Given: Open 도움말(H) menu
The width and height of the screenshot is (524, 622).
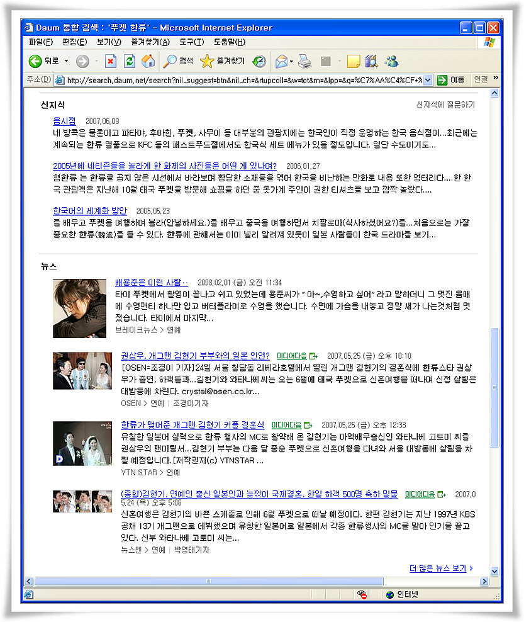Looking at the screenshot, I should coord(230,42).
